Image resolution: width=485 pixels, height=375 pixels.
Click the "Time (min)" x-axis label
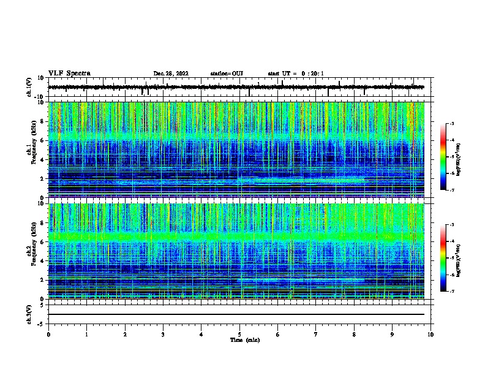(245, 340)
